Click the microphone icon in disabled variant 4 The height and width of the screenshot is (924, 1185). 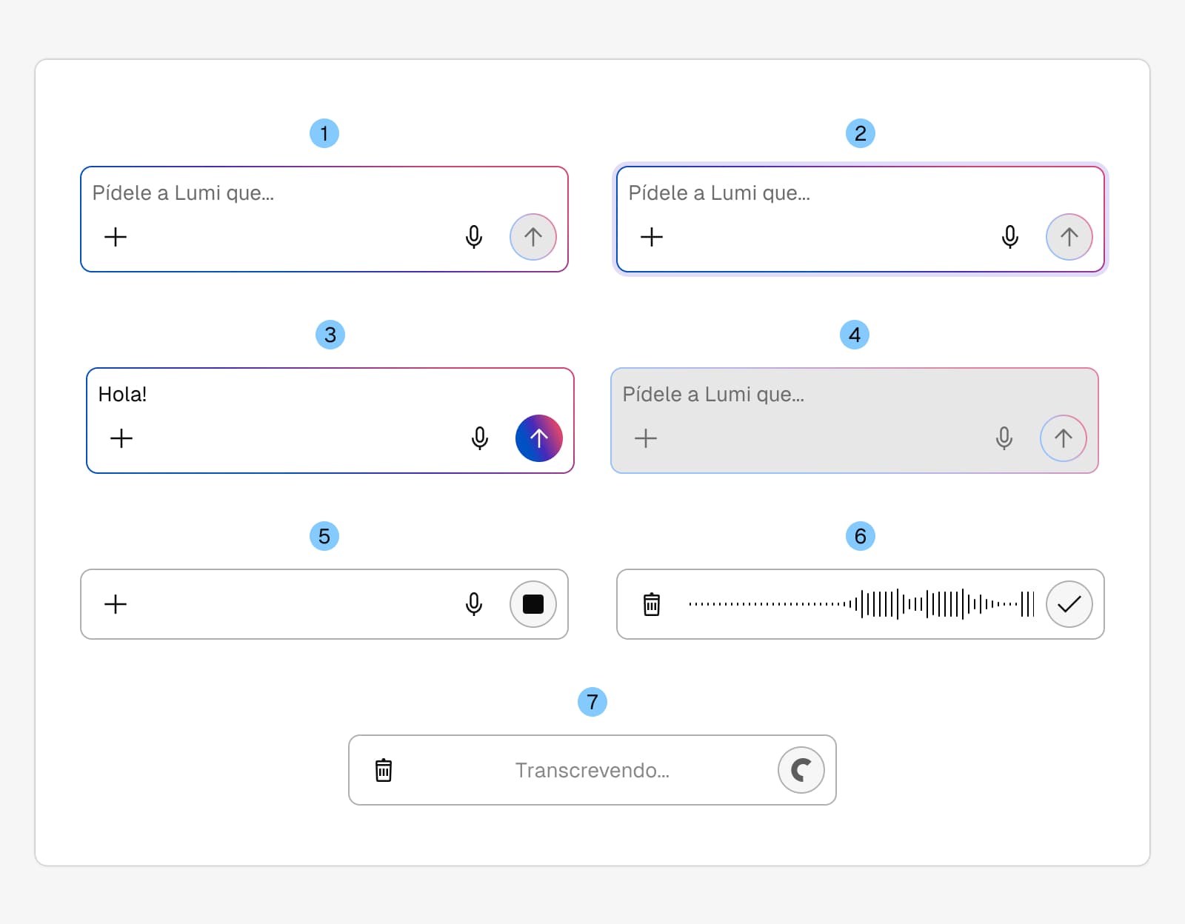pos(1004,438)
